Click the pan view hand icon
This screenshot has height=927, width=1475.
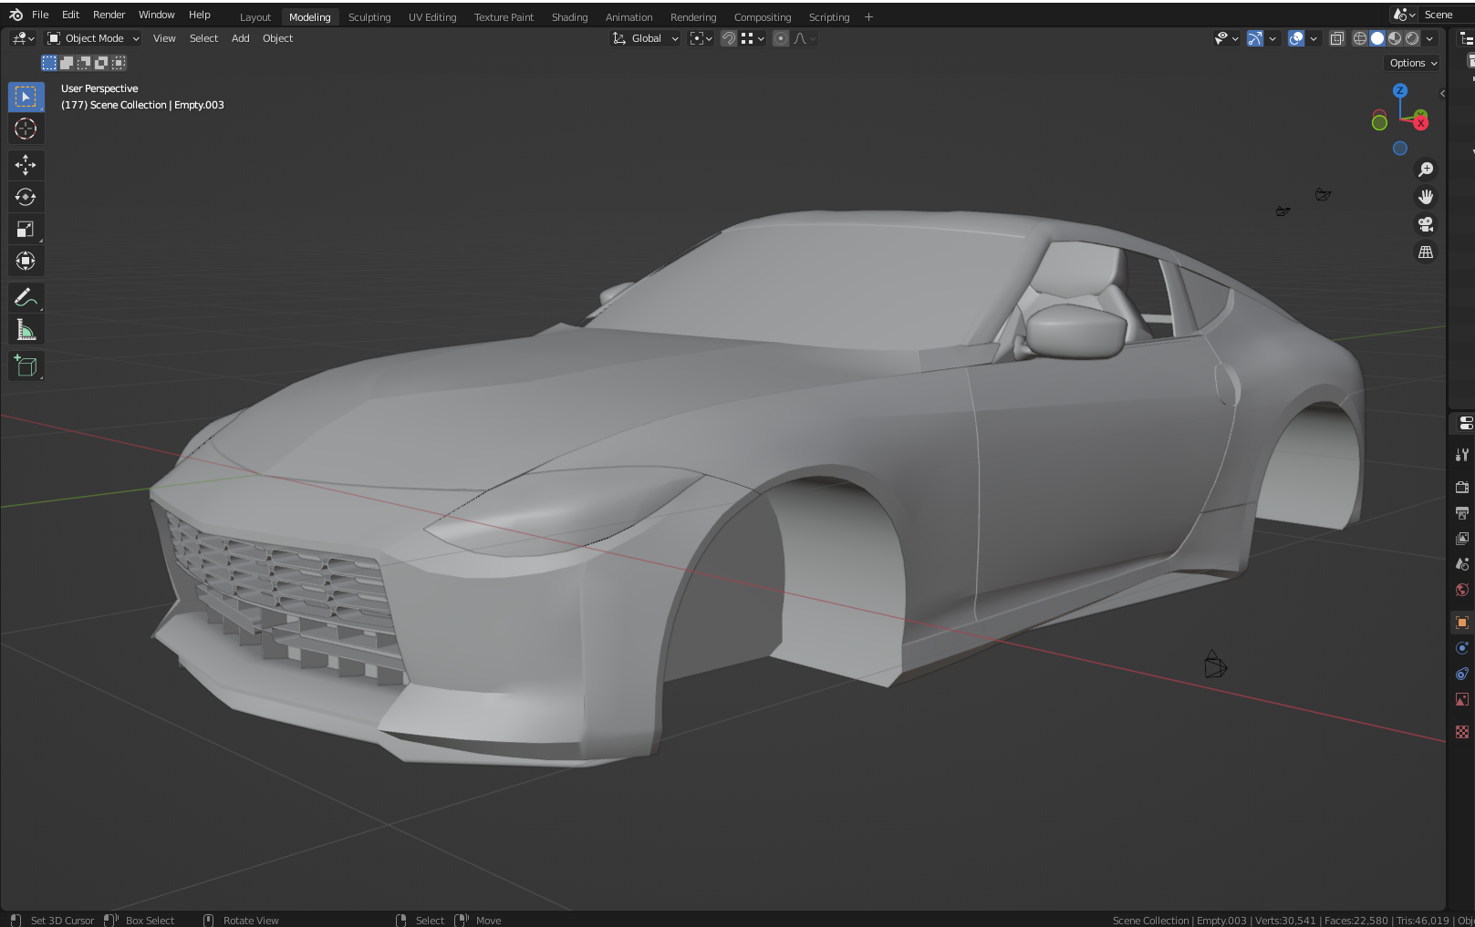(x=1426, y=197)
